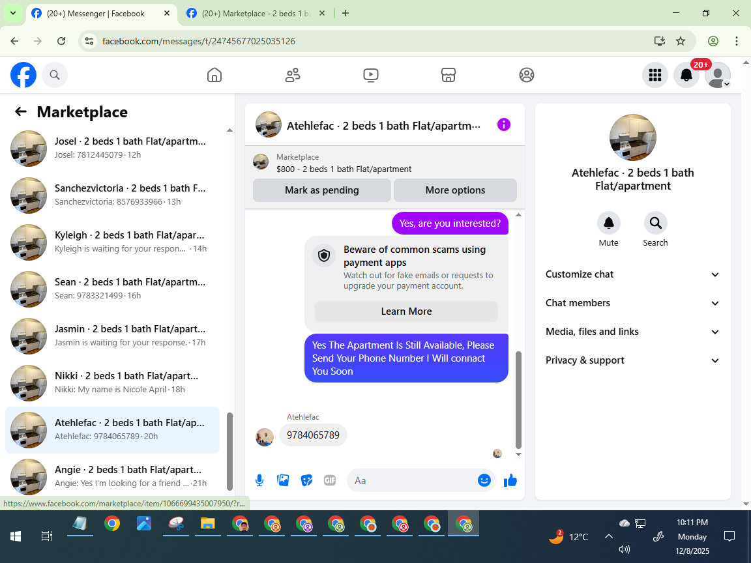Viewport: 751px width, 563px height.
Task: Click Mark as pending button
Action: pos(322,190)
